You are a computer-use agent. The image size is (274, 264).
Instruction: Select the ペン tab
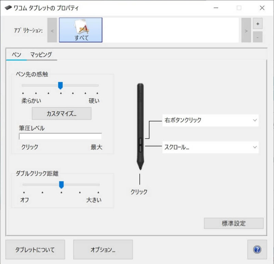[16, 55]
